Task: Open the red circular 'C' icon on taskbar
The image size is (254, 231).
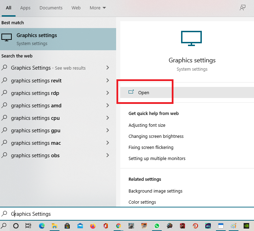Action: coord(195,226)
